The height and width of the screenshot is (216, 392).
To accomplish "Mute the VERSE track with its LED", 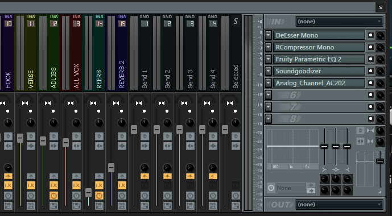I will (x=31, y=111).
